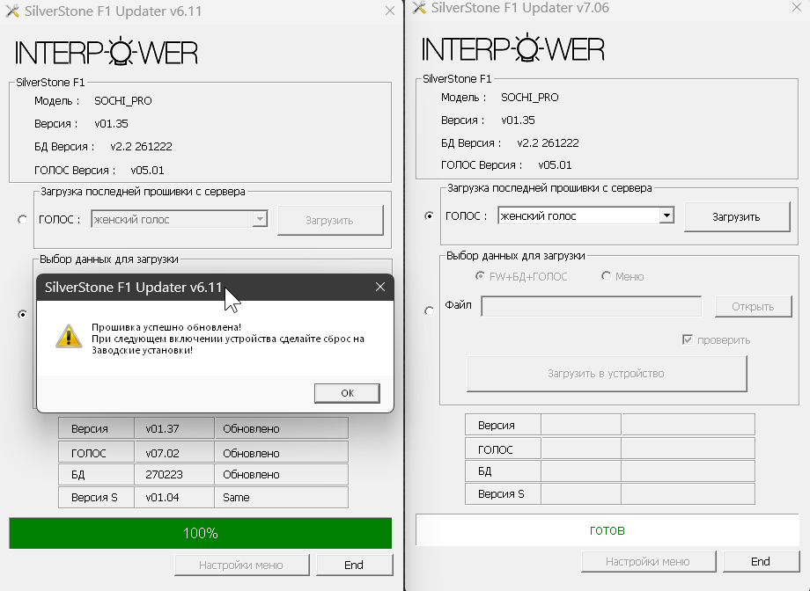810x591 pixels.
Task: Click the green 100% progress bar
Action: 200,533
